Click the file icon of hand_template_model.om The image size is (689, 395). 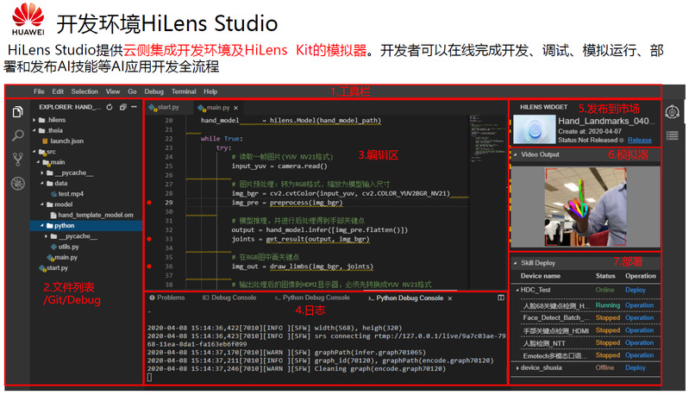tap(53, 215)
